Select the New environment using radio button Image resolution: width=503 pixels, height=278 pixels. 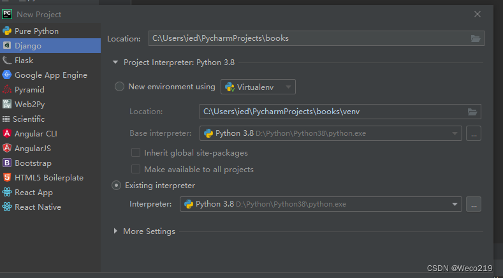[119, 87]
